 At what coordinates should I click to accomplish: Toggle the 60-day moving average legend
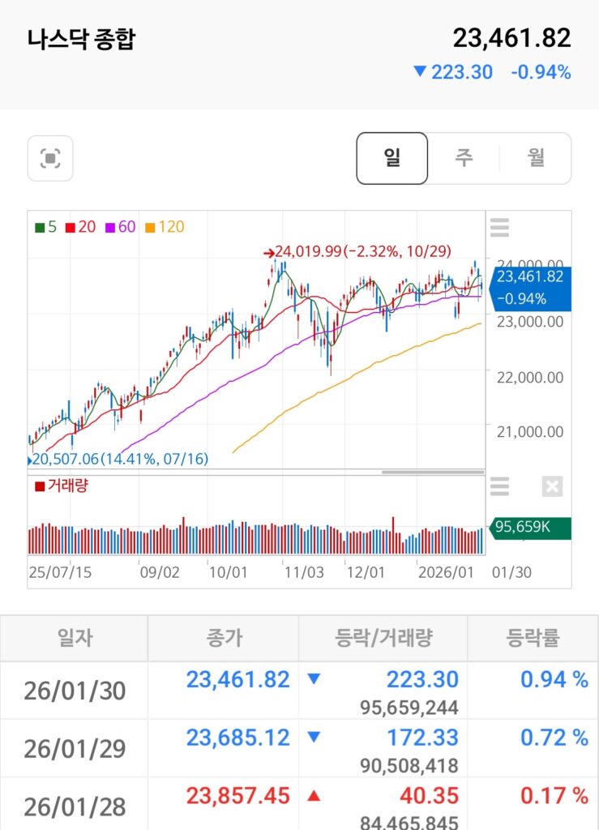120,227
